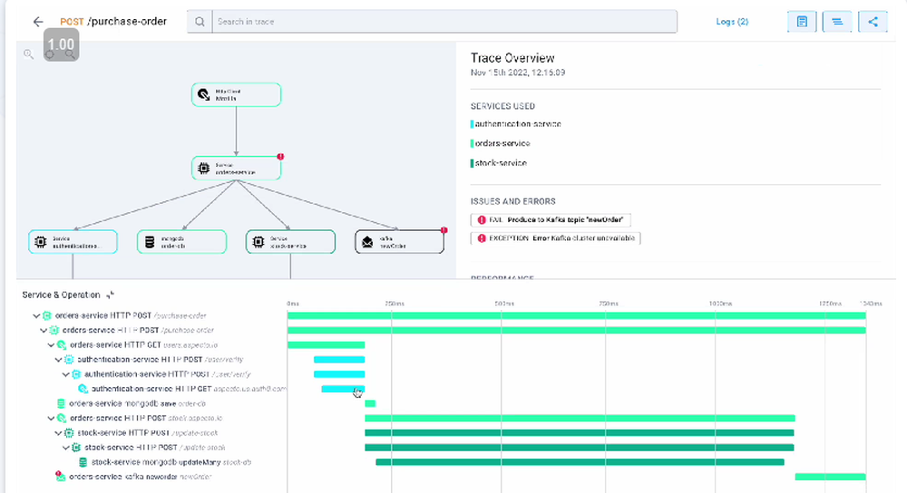Click the collapse icon beside Service & Operation
Viewport: 907px width, 493px height.
coord(110,295)
